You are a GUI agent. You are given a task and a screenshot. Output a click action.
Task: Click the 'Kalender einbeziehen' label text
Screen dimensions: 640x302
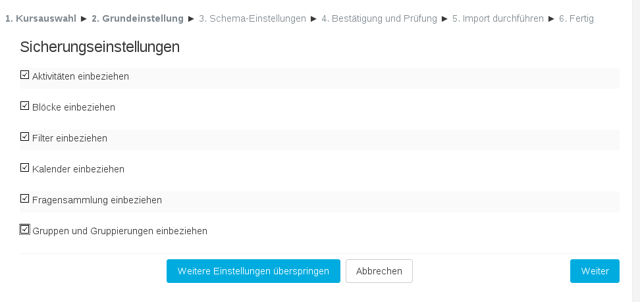[78, 169]
